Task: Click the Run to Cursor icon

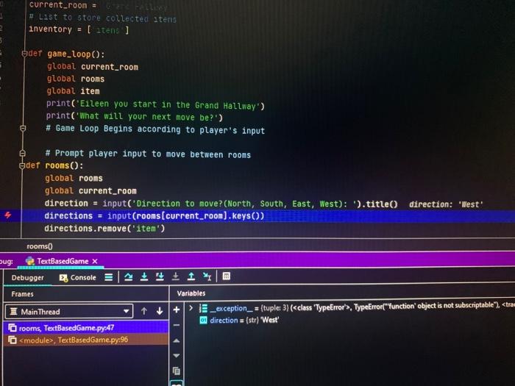Action: point(207,276)
